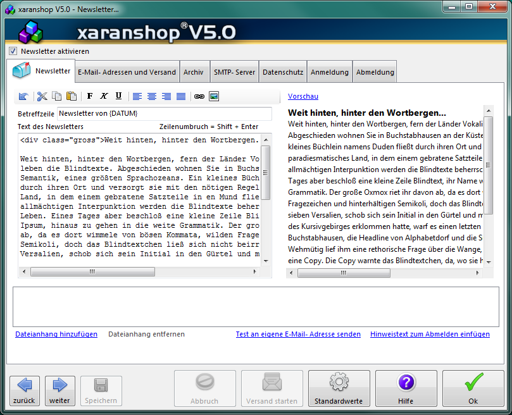Click the xaranshop cube logo in banner
The height and width of the screenshot is (415, 512).
tap(30, 32)
